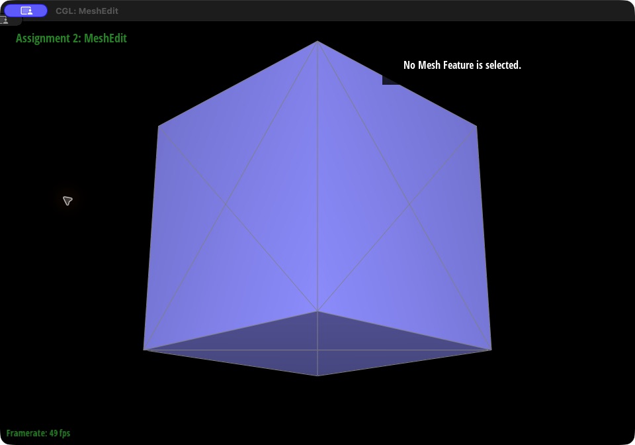Click the 'CGL: MeshEdit' window title

(87, 11)
